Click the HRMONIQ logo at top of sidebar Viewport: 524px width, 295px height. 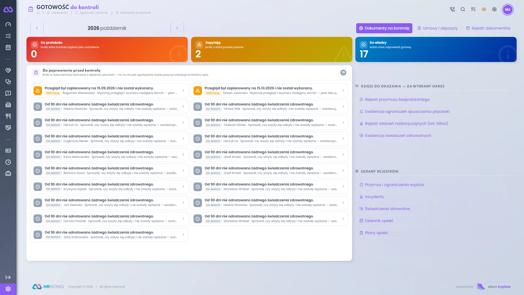[x=8, y=10]
